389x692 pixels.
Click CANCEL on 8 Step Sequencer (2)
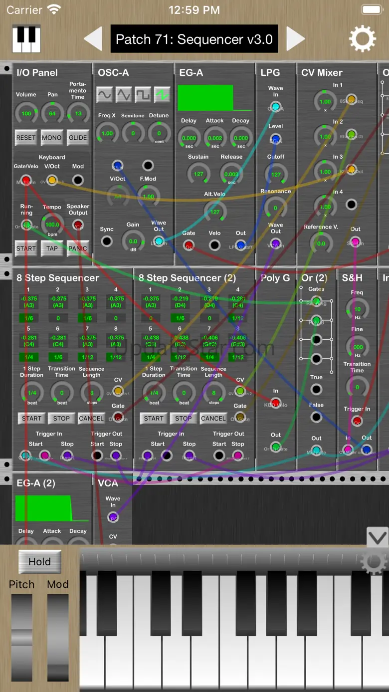click(213, 419)
